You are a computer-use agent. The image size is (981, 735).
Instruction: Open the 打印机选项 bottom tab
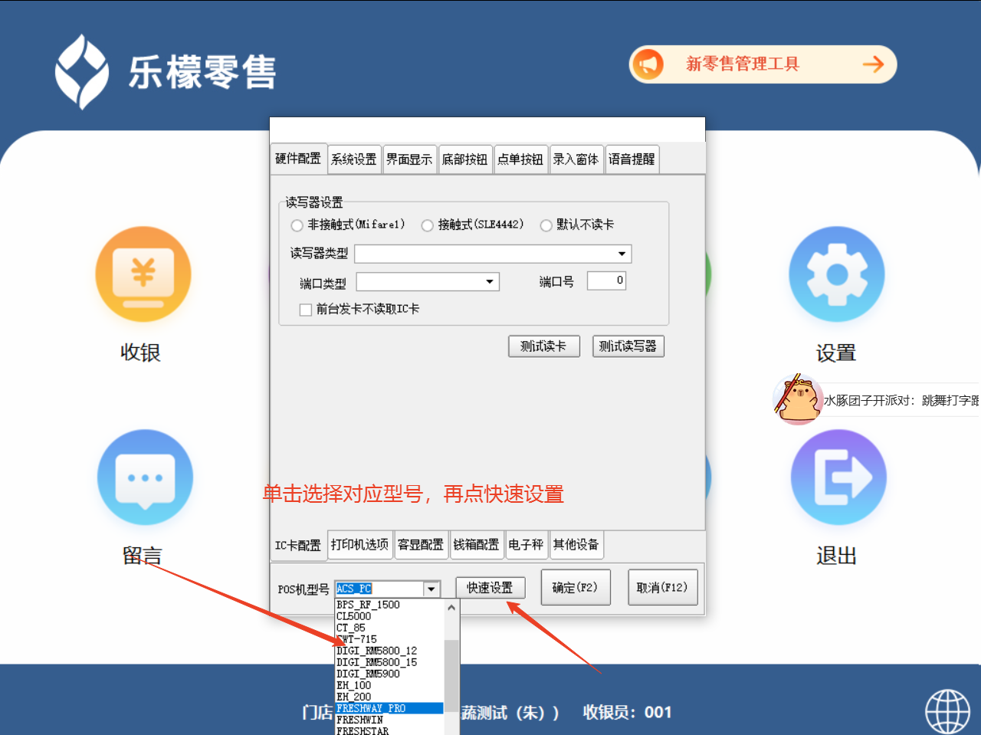pyautogui.click(x=360, y=544)
